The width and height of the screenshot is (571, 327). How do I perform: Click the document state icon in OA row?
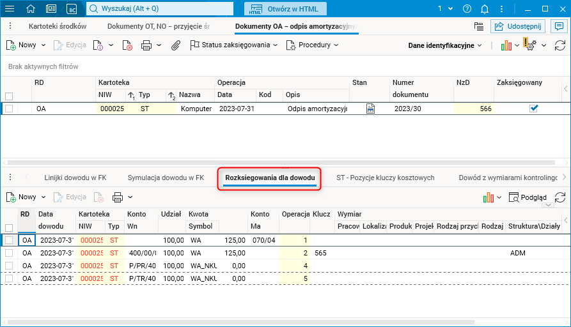click(370, 109)
